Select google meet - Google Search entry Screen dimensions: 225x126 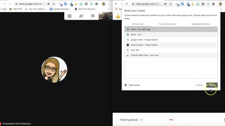pos(171,40)
